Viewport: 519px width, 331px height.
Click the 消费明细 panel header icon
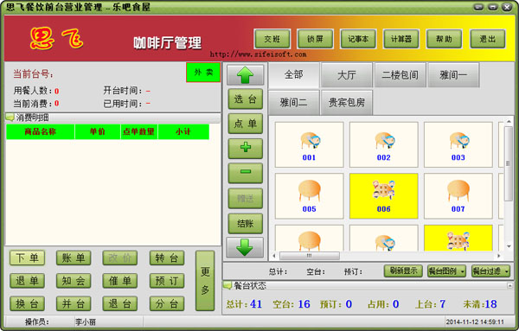pyautogui.click(x=10, y=117)
